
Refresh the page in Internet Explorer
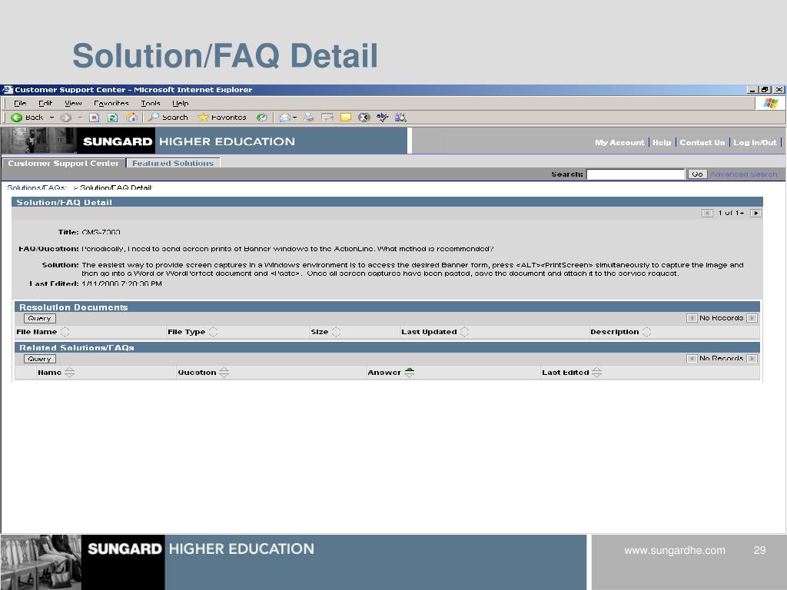tap(112, 118)
